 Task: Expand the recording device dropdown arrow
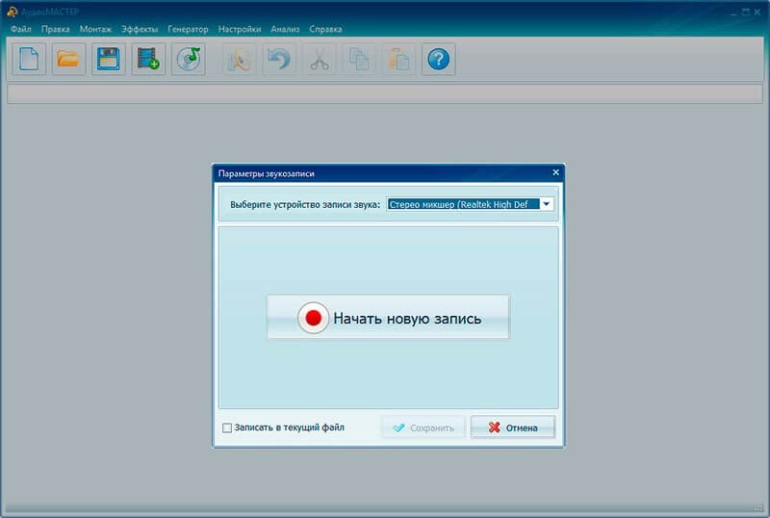coord(546,204)
